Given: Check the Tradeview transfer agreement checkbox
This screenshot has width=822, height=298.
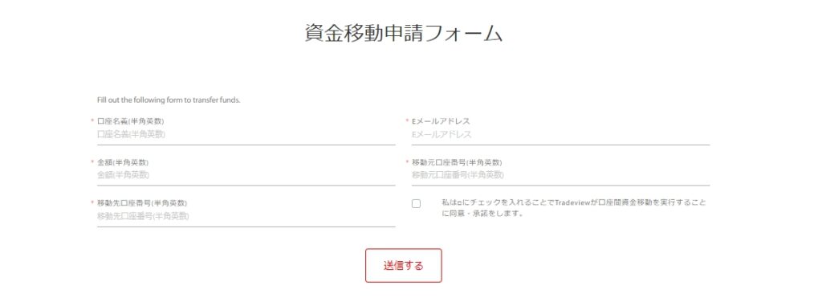Looking at the screenshot, I should tap(417, 204).
